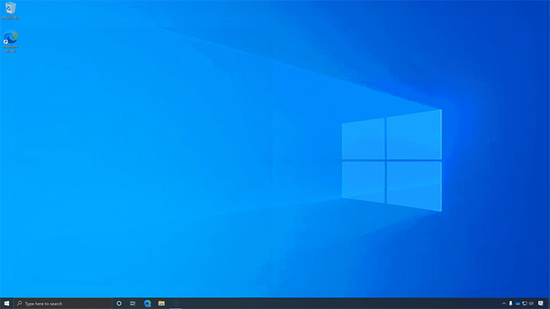Click the Windows logo on the wallpaper
Viewport: 550px width, 309px height.
tap(392, 160)
